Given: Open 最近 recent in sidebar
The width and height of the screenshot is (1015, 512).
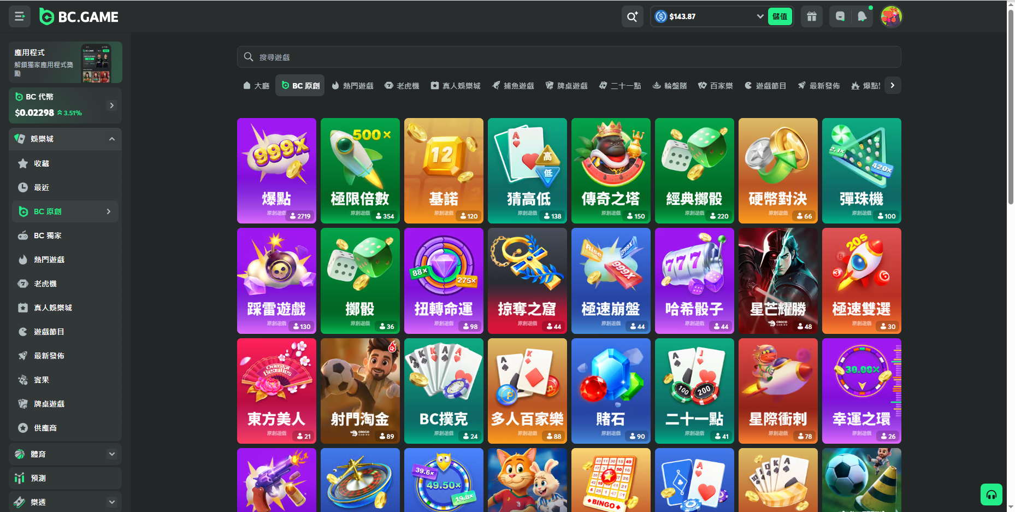Looking at the screenshot, I should tap(66, 187).
